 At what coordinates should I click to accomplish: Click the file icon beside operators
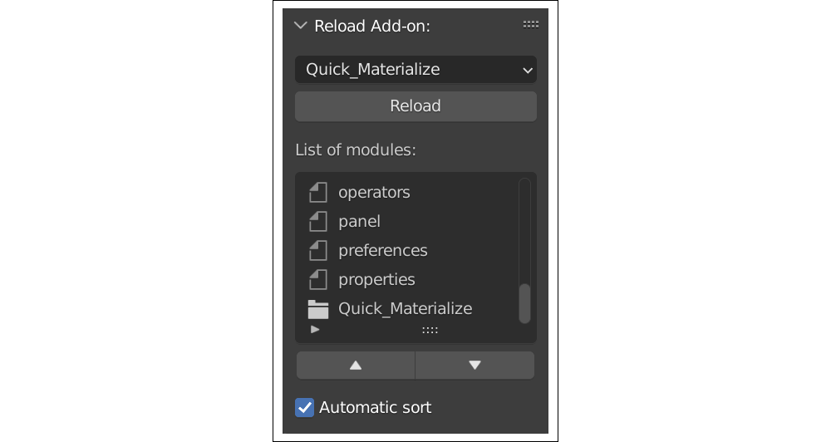point(318,193)
